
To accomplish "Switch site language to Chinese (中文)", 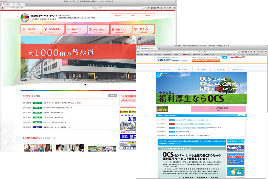I will click(133, 16).
